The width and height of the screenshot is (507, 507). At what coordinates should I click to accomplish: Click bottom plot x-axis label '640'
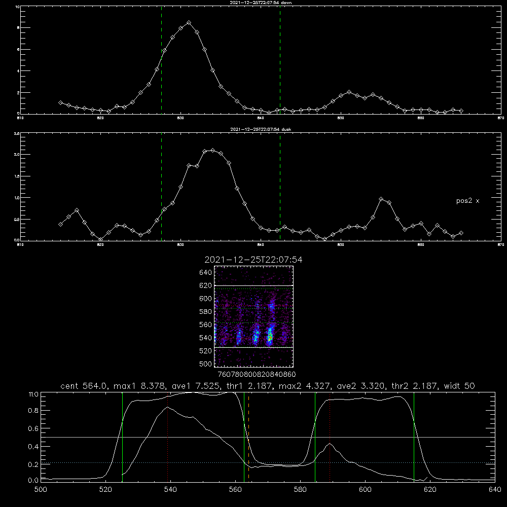tap(495, 490)
